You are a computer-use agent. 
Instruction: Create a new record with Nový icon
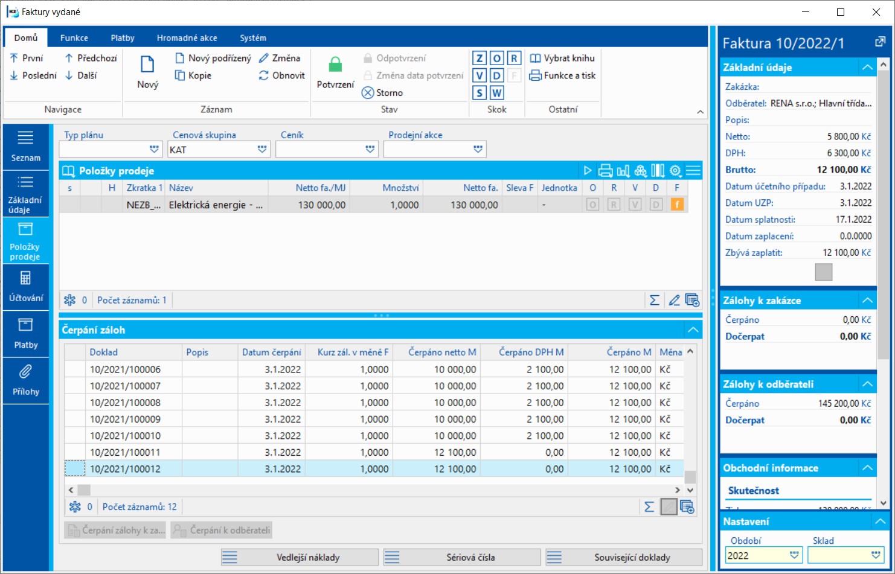147,65
